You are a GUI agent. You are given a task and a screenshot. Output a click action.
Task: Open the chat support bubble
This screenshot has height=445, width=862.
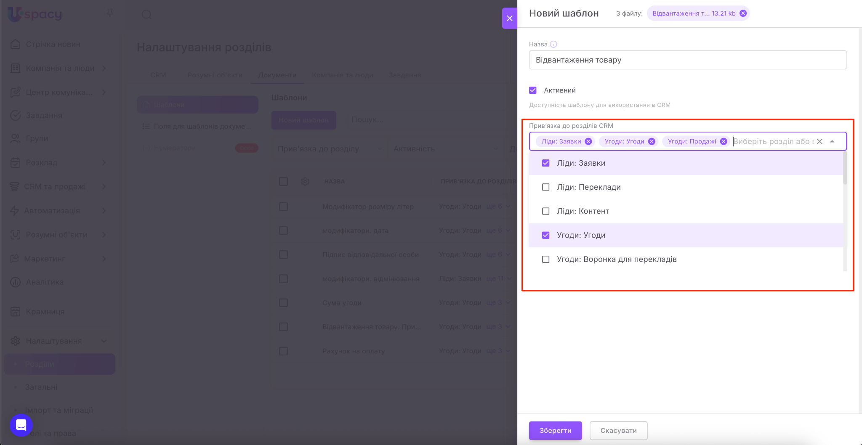[x=21, y=425]
